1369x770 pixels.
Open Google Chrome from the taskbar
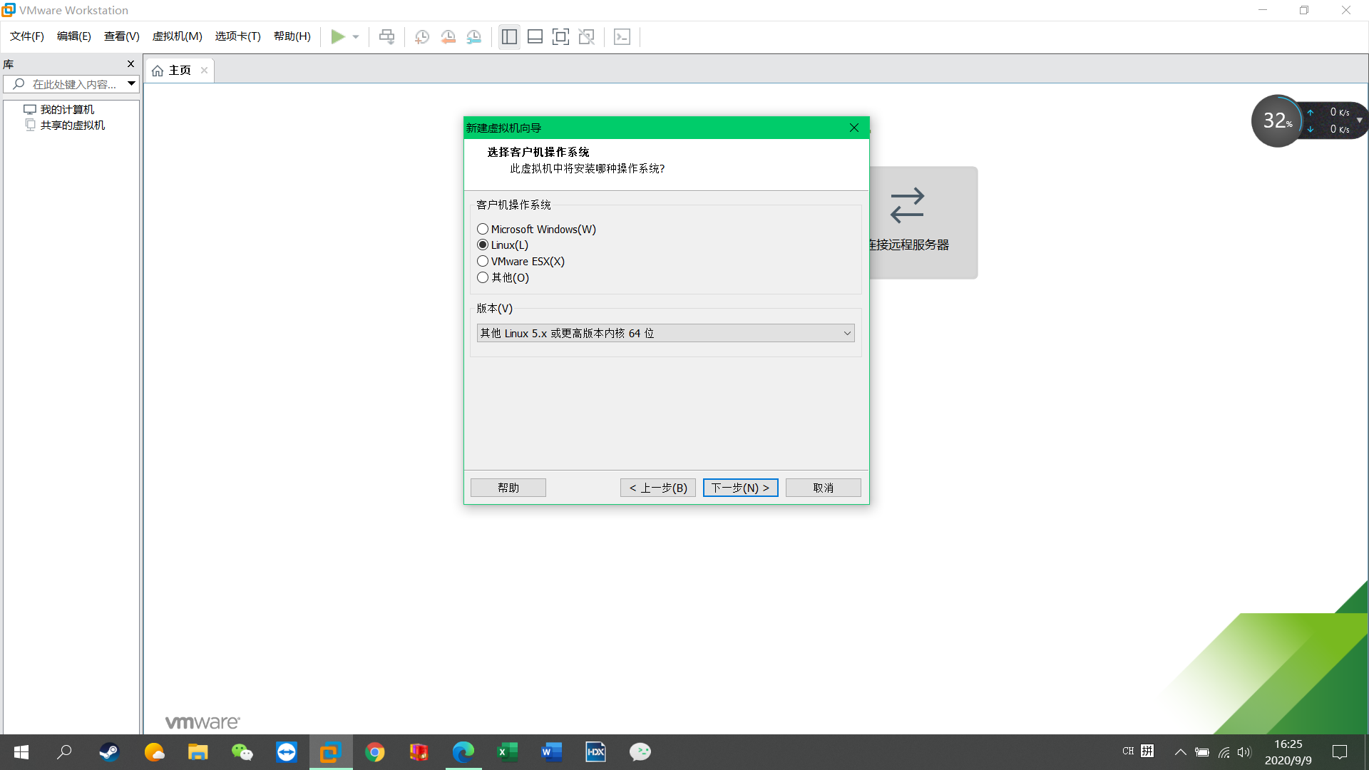tap(375, 751)
